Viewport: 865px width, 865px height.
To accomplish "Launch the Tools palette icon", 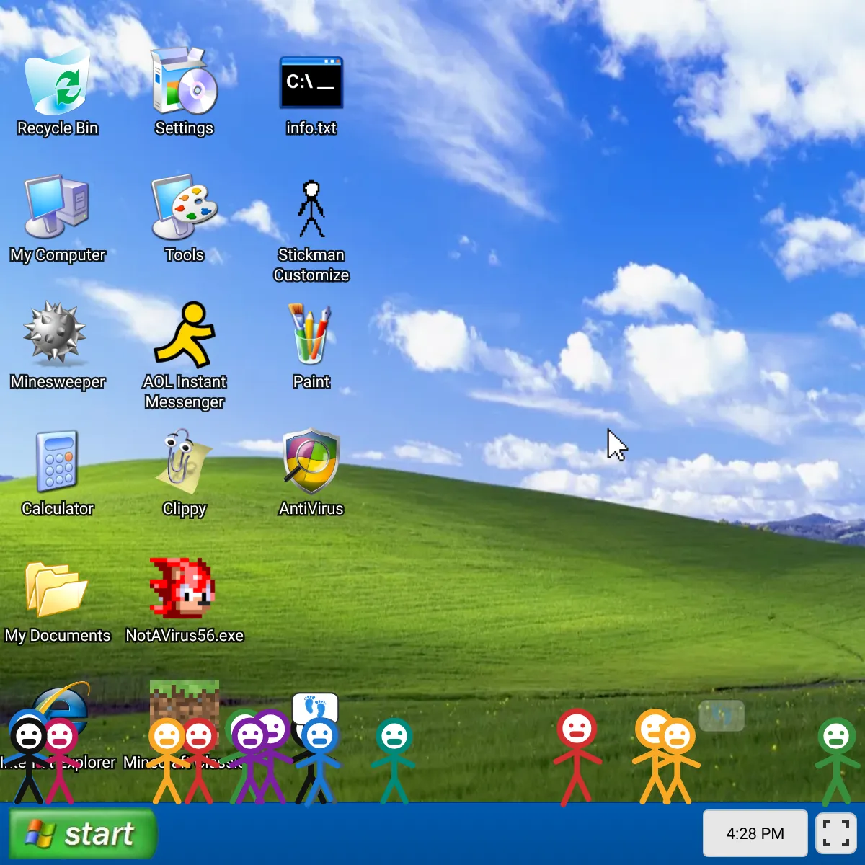I will [x=185, y=207].
